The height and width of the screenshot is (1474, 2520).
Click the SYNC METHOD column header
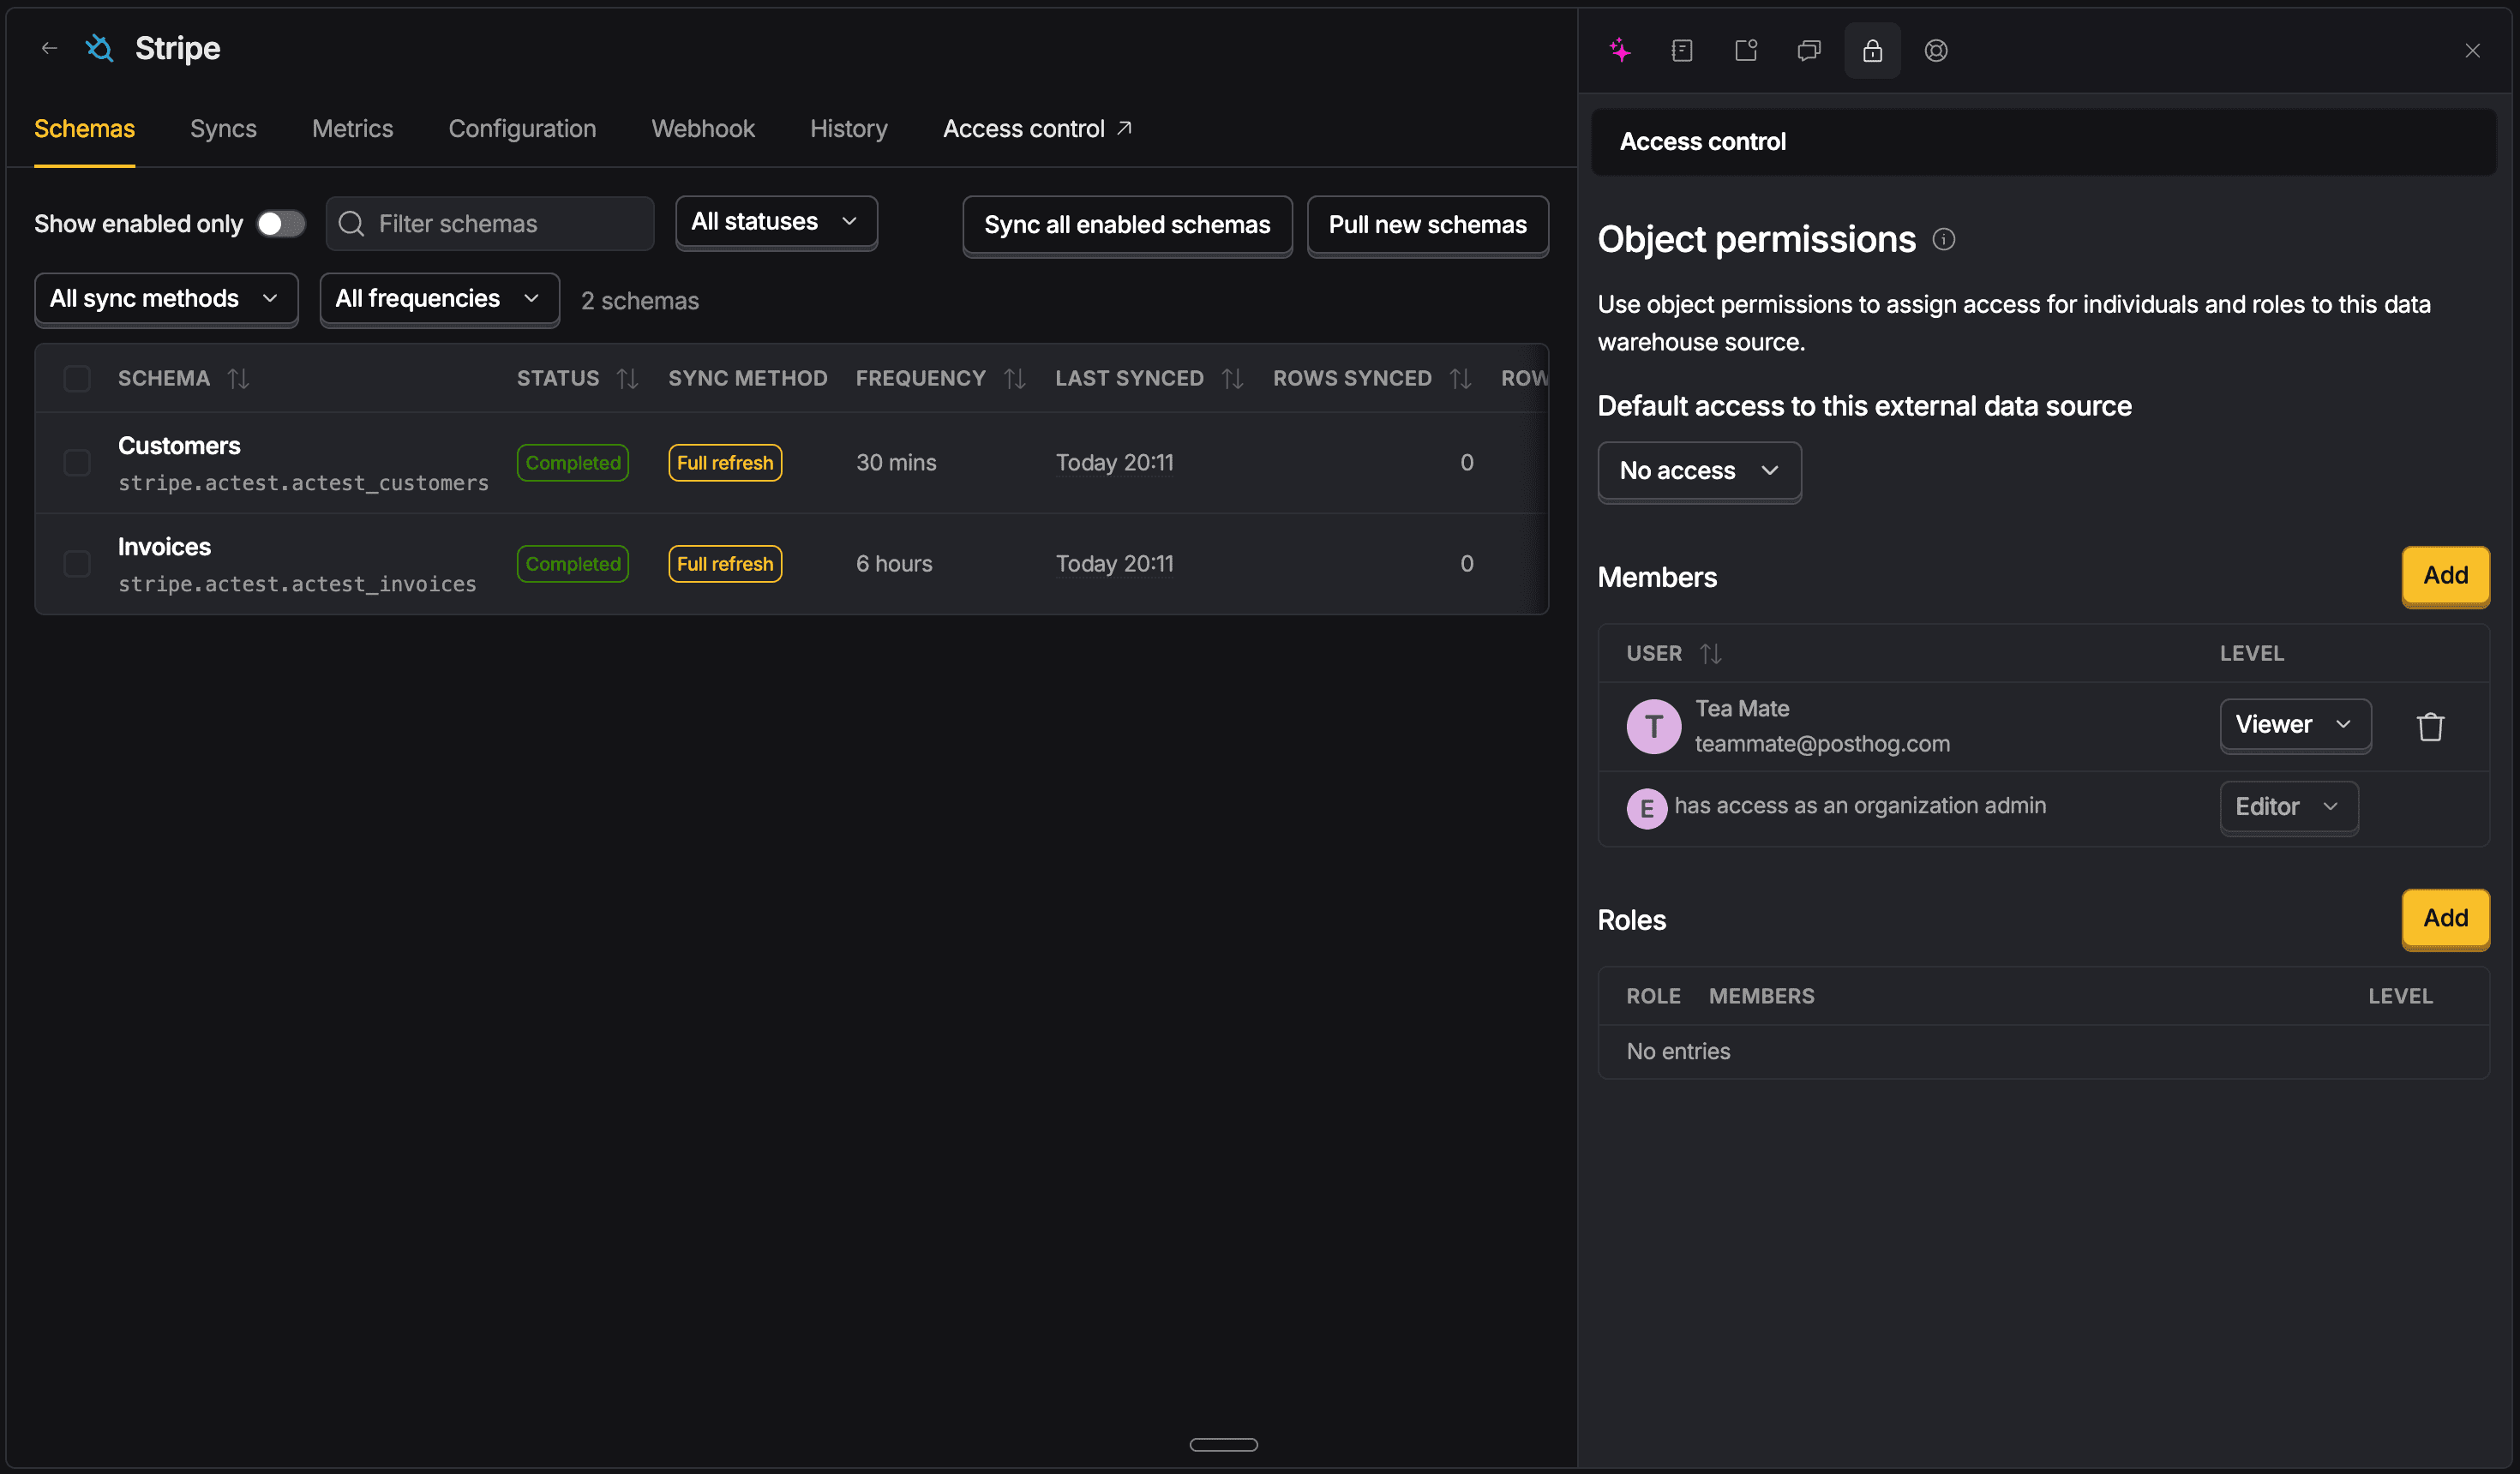pyautogui.click(x=748, y=378)
